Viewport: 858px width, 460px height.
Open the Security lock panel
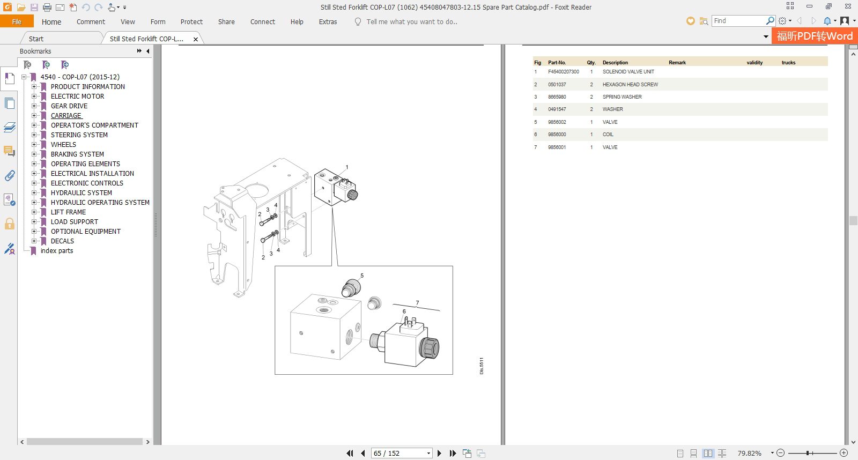(9, 224)
